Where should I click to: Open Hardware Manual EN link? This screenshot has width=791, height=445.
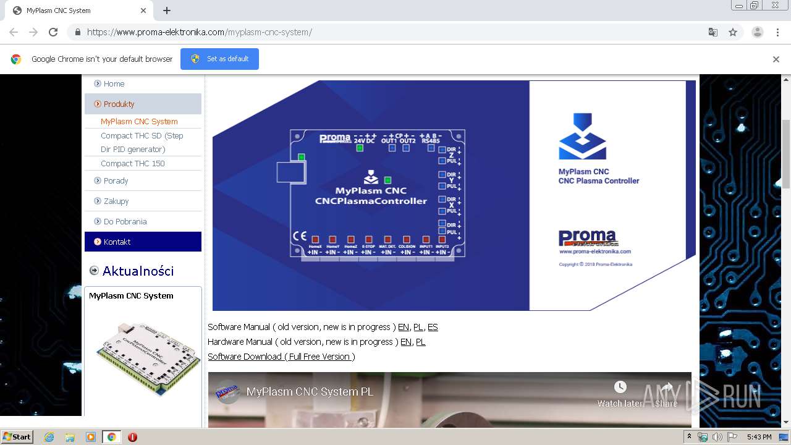(x=406, y=342)
